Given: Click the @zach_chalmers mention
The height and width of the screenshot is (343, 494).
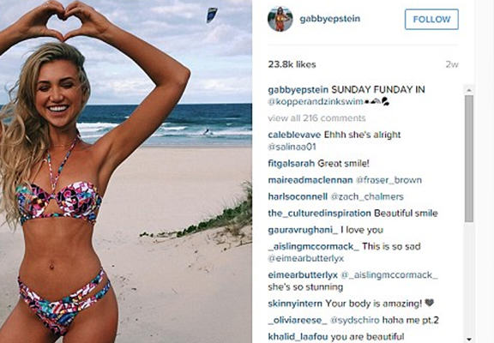Looking at the screenshot, I should pos(367,197).
